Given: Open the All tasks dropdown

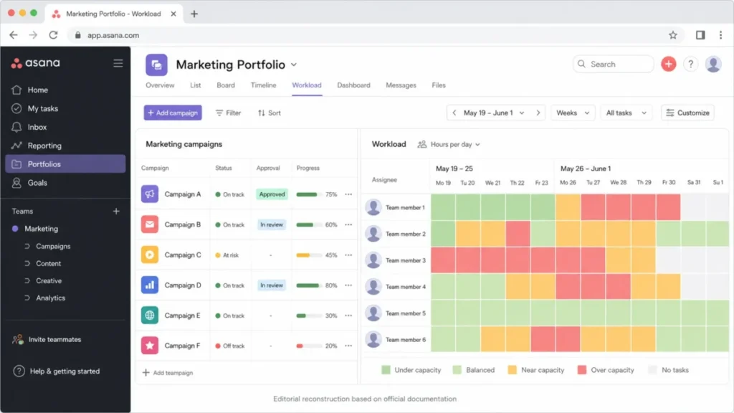Looking at the screenshot, I should pyautogui.click(x=626, y=113).
